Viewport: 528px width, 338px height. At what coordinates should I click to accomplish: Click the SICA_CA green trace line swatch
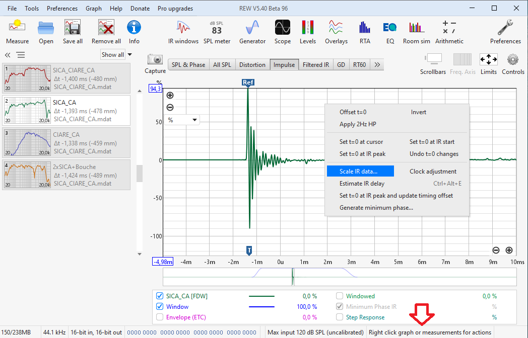[261, 296]
